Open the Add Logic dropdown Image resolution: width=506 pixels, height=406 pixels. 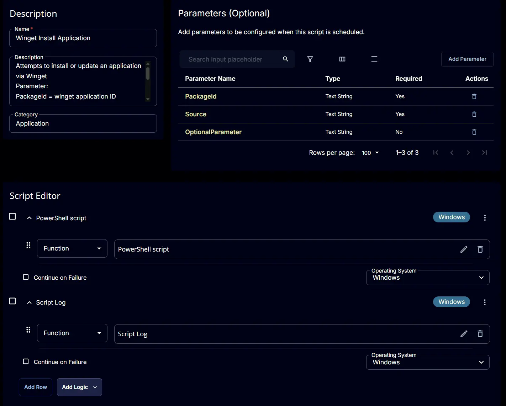[79, 387]
